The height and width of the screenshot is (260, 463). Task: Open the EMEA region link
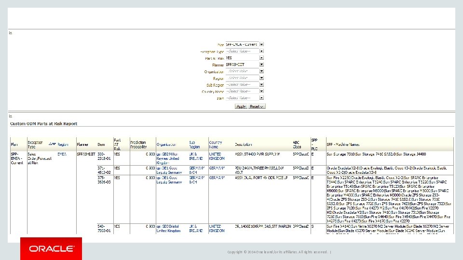click(x=62, y=154)
